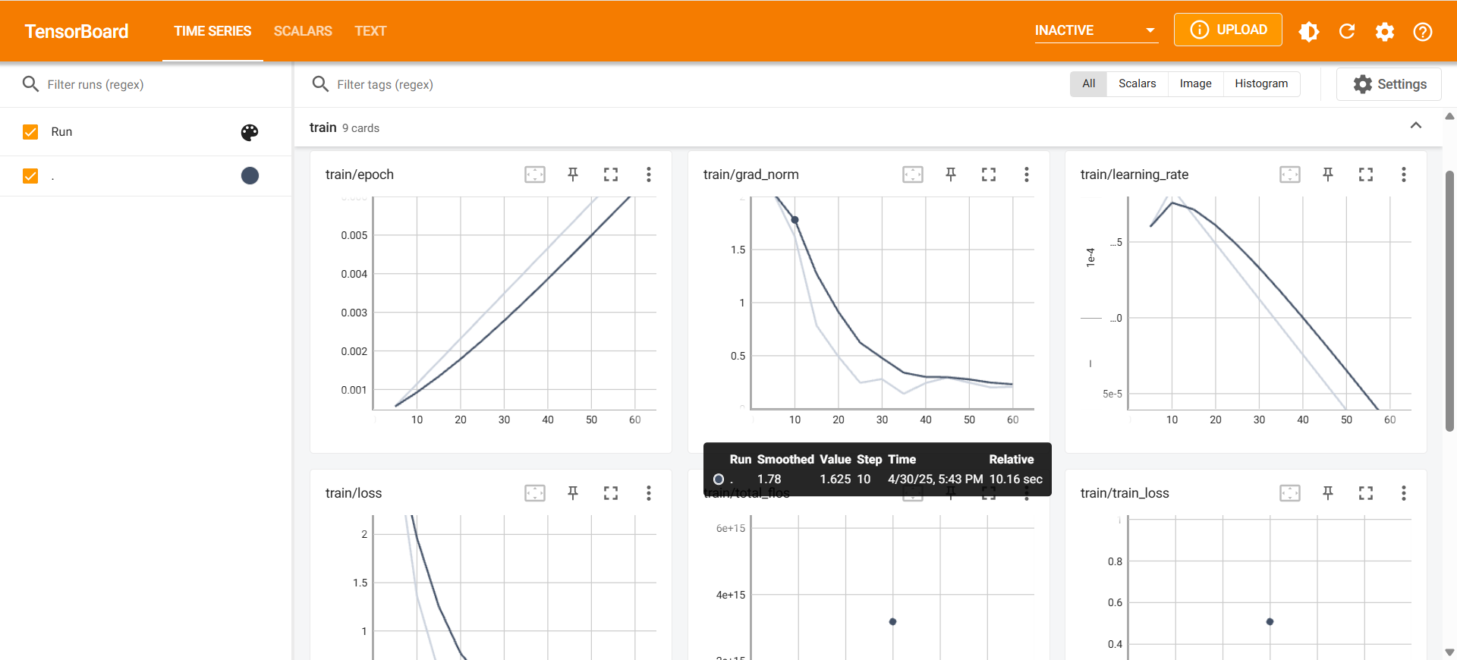Click the '9 cards' count label
Image resolution: width=1457 pixels, height=660 pixels.
point(360,128)
